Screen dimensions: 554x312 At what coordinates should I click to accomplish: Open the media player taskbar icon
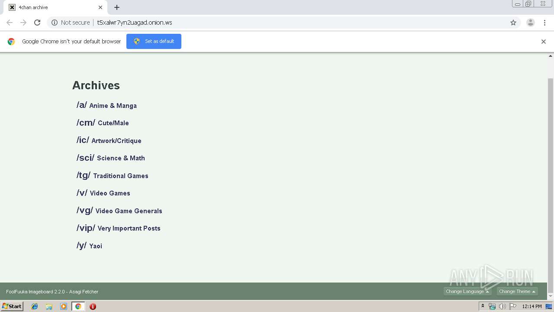click(x=64, y=306)
